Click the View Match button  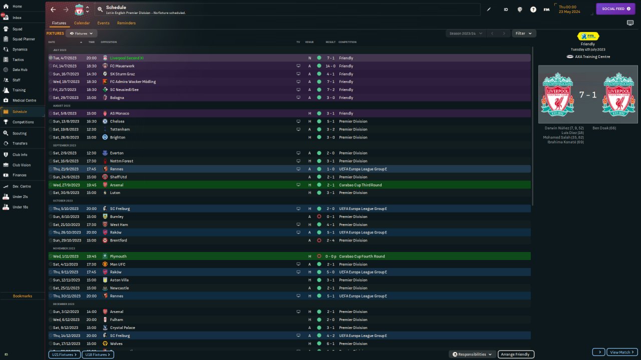pos(622,352)
